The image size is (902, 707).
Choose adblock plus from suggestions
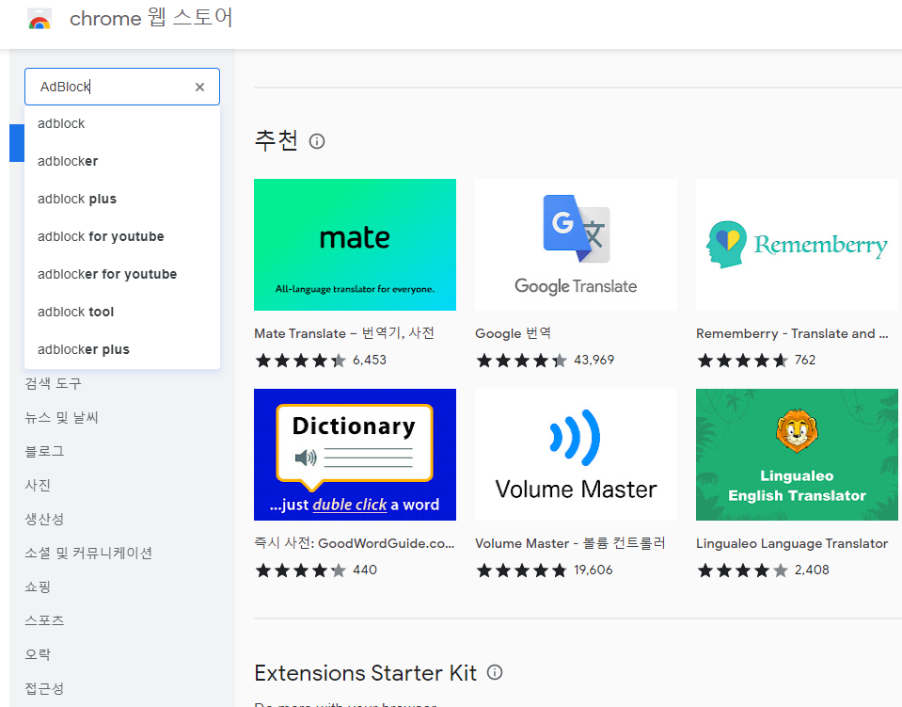click(x=77, y=199)
